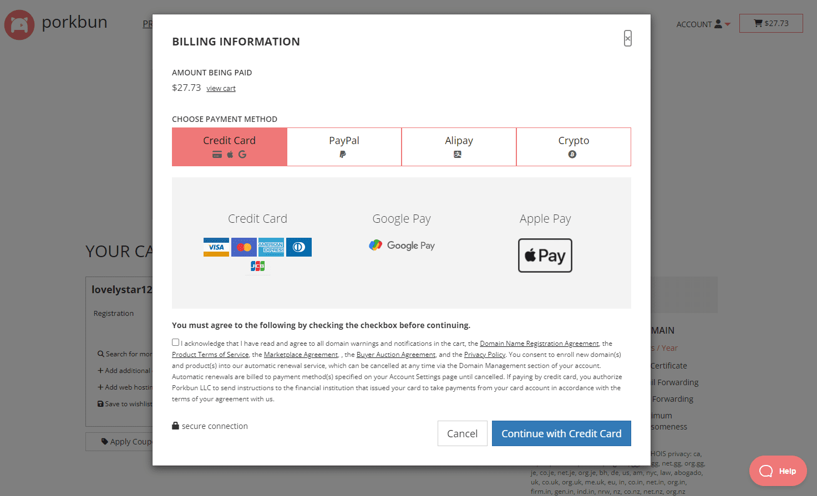Viewport: 817px width, 496px height.
Task: Open the view cart link
Action: (x=221, y=89)
